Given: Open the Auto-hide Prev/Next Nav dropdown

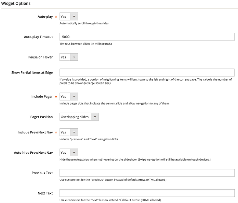Looking at the screenshot, I should tap(69, 152).
